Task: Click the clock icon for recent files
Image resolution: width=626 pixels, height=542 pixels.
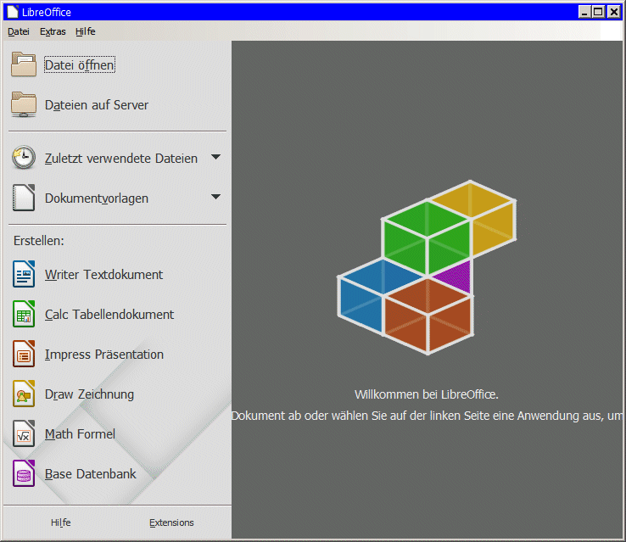Action: [24, 158]
